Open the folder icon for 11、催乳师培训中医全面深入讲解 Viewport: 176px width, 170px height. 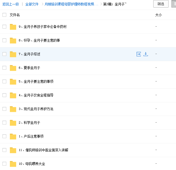13,150
